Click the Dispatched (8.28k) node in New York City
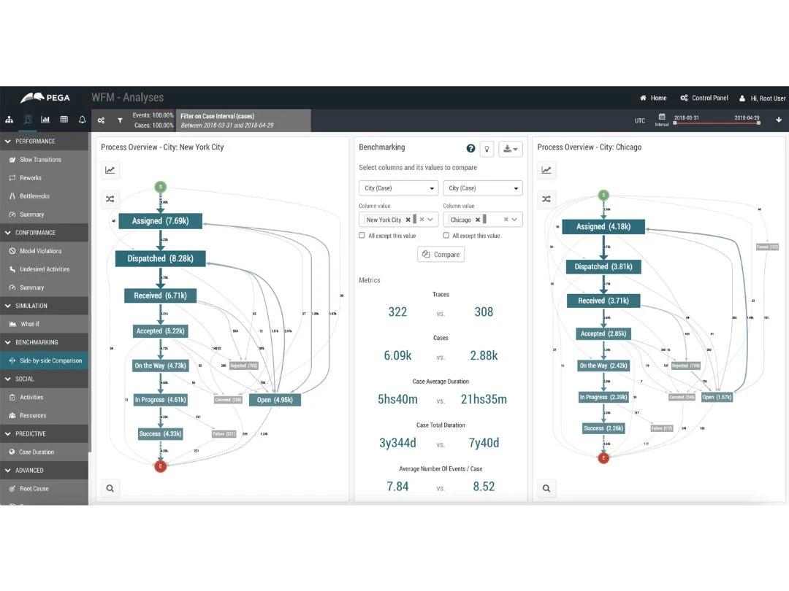 tap(161, 258)
